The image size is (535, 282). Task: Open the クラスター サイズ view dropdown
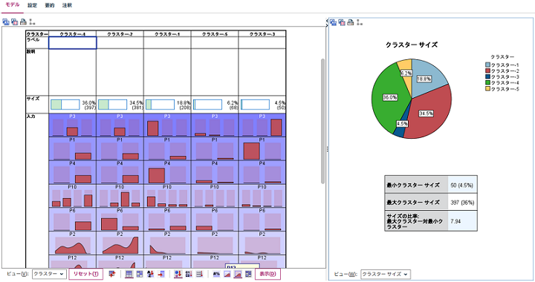(386, 274)
